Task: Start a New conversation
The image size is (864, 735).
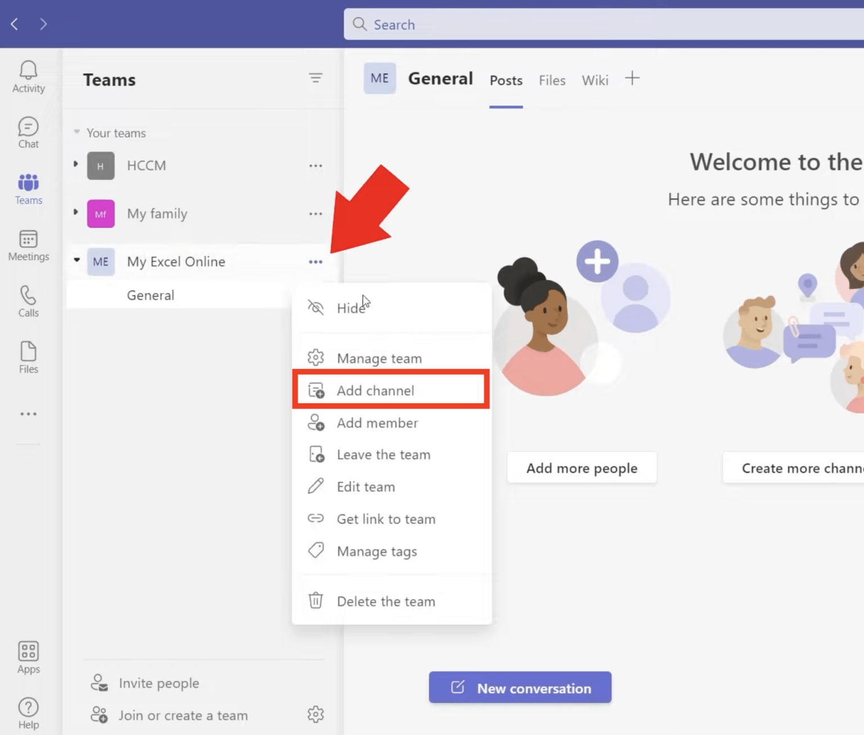Action: pos(519,687)
